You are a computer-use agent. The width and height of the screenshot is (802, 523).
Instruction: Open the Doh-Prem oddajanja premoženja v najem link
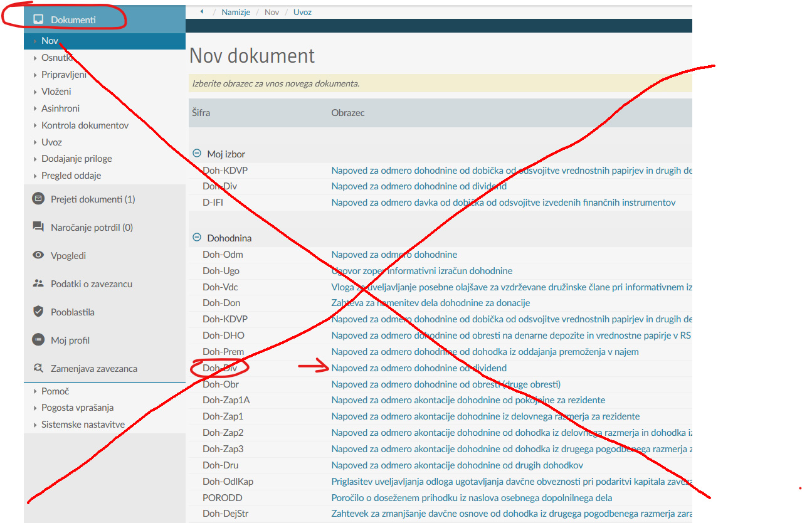pos(485,352)
